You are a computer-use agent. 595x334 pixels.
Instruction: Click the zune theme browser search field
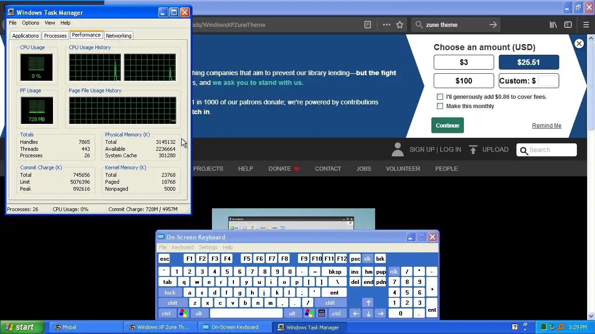click(456, 25)
